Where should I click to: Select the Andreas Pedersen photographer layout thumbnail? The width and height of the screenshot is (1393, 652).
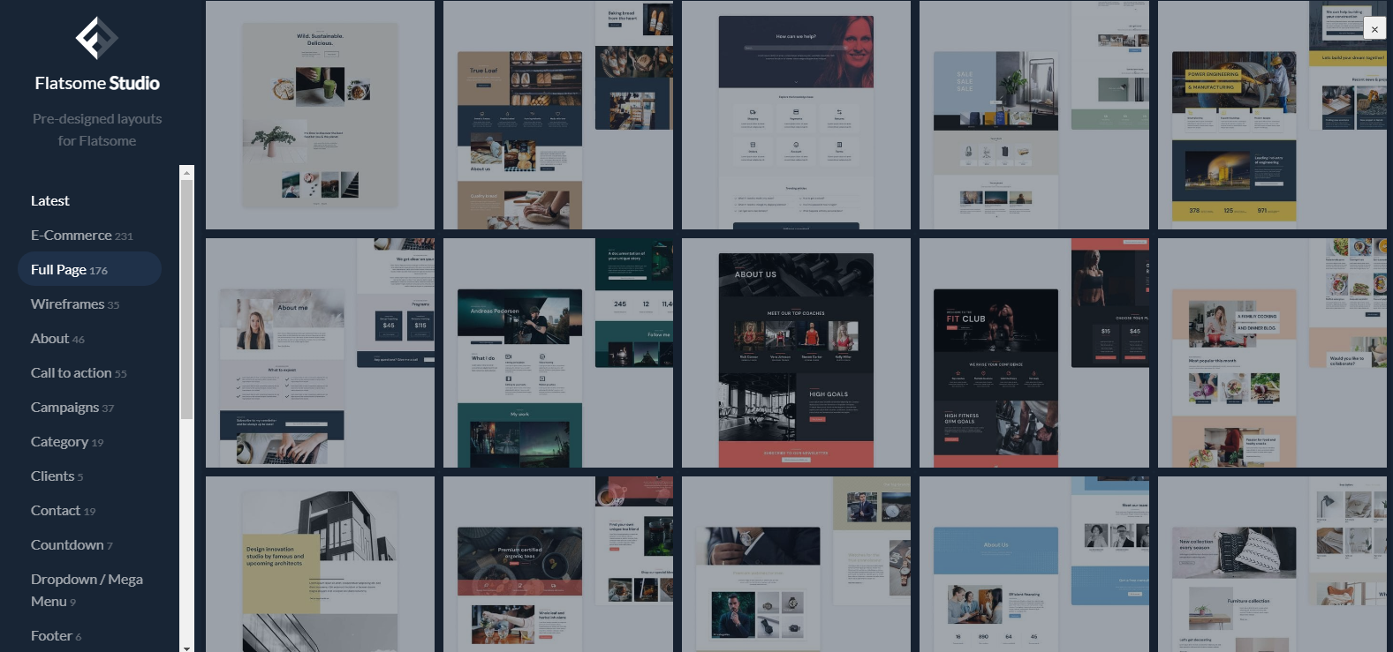[x=558, y=353]
